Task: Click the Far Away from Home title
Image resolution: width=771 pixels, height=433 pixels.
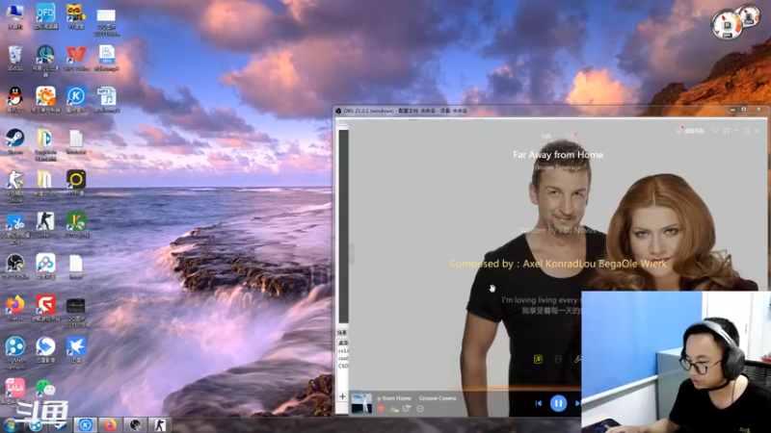Action: click(558, 155)
